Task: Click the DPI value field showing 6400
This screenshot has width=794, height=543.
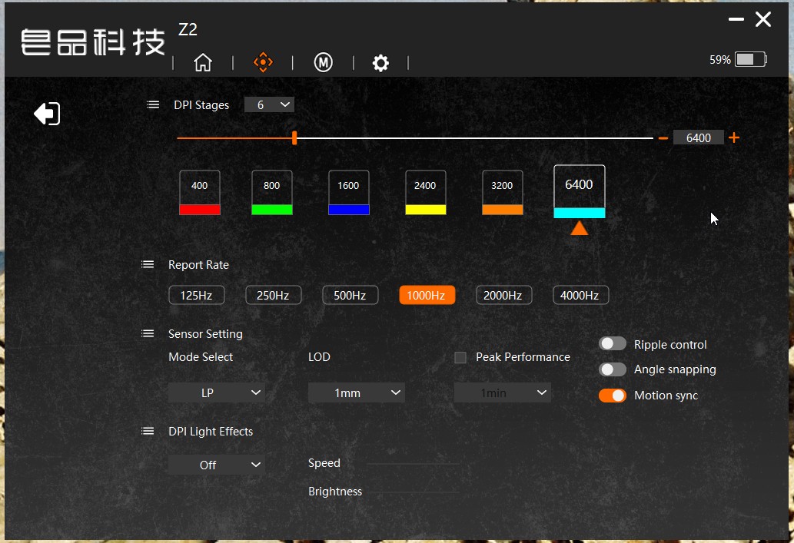Action: (698, 137)
